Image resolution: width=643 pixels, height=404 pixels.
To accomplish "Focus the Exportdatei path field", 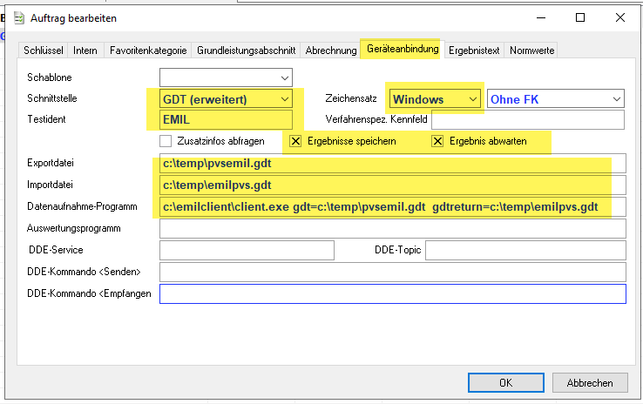I will pyautogui.click(x=383, y=164).
